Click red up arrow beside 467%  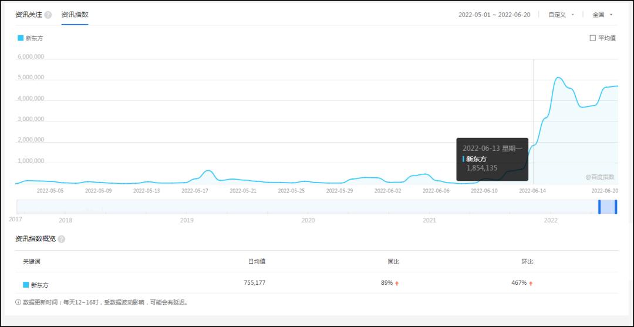(x=531, y=284)
